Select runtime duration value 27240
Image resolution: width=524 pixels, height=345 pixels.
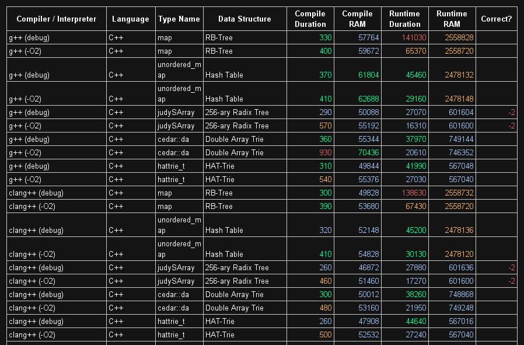pyautogui.click(x=415, y=334)
